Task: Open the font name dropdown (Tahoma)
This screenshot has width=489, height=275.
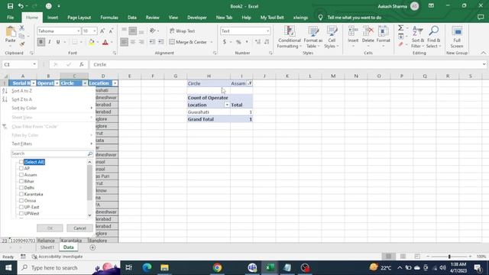Action: (x=78, y=31)
